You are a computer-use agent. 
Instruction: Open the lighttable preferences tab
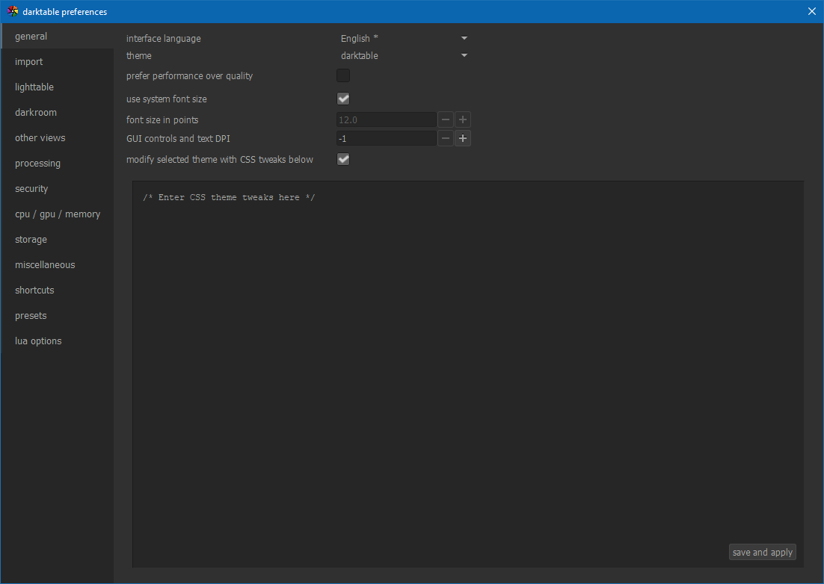(57, 87)
